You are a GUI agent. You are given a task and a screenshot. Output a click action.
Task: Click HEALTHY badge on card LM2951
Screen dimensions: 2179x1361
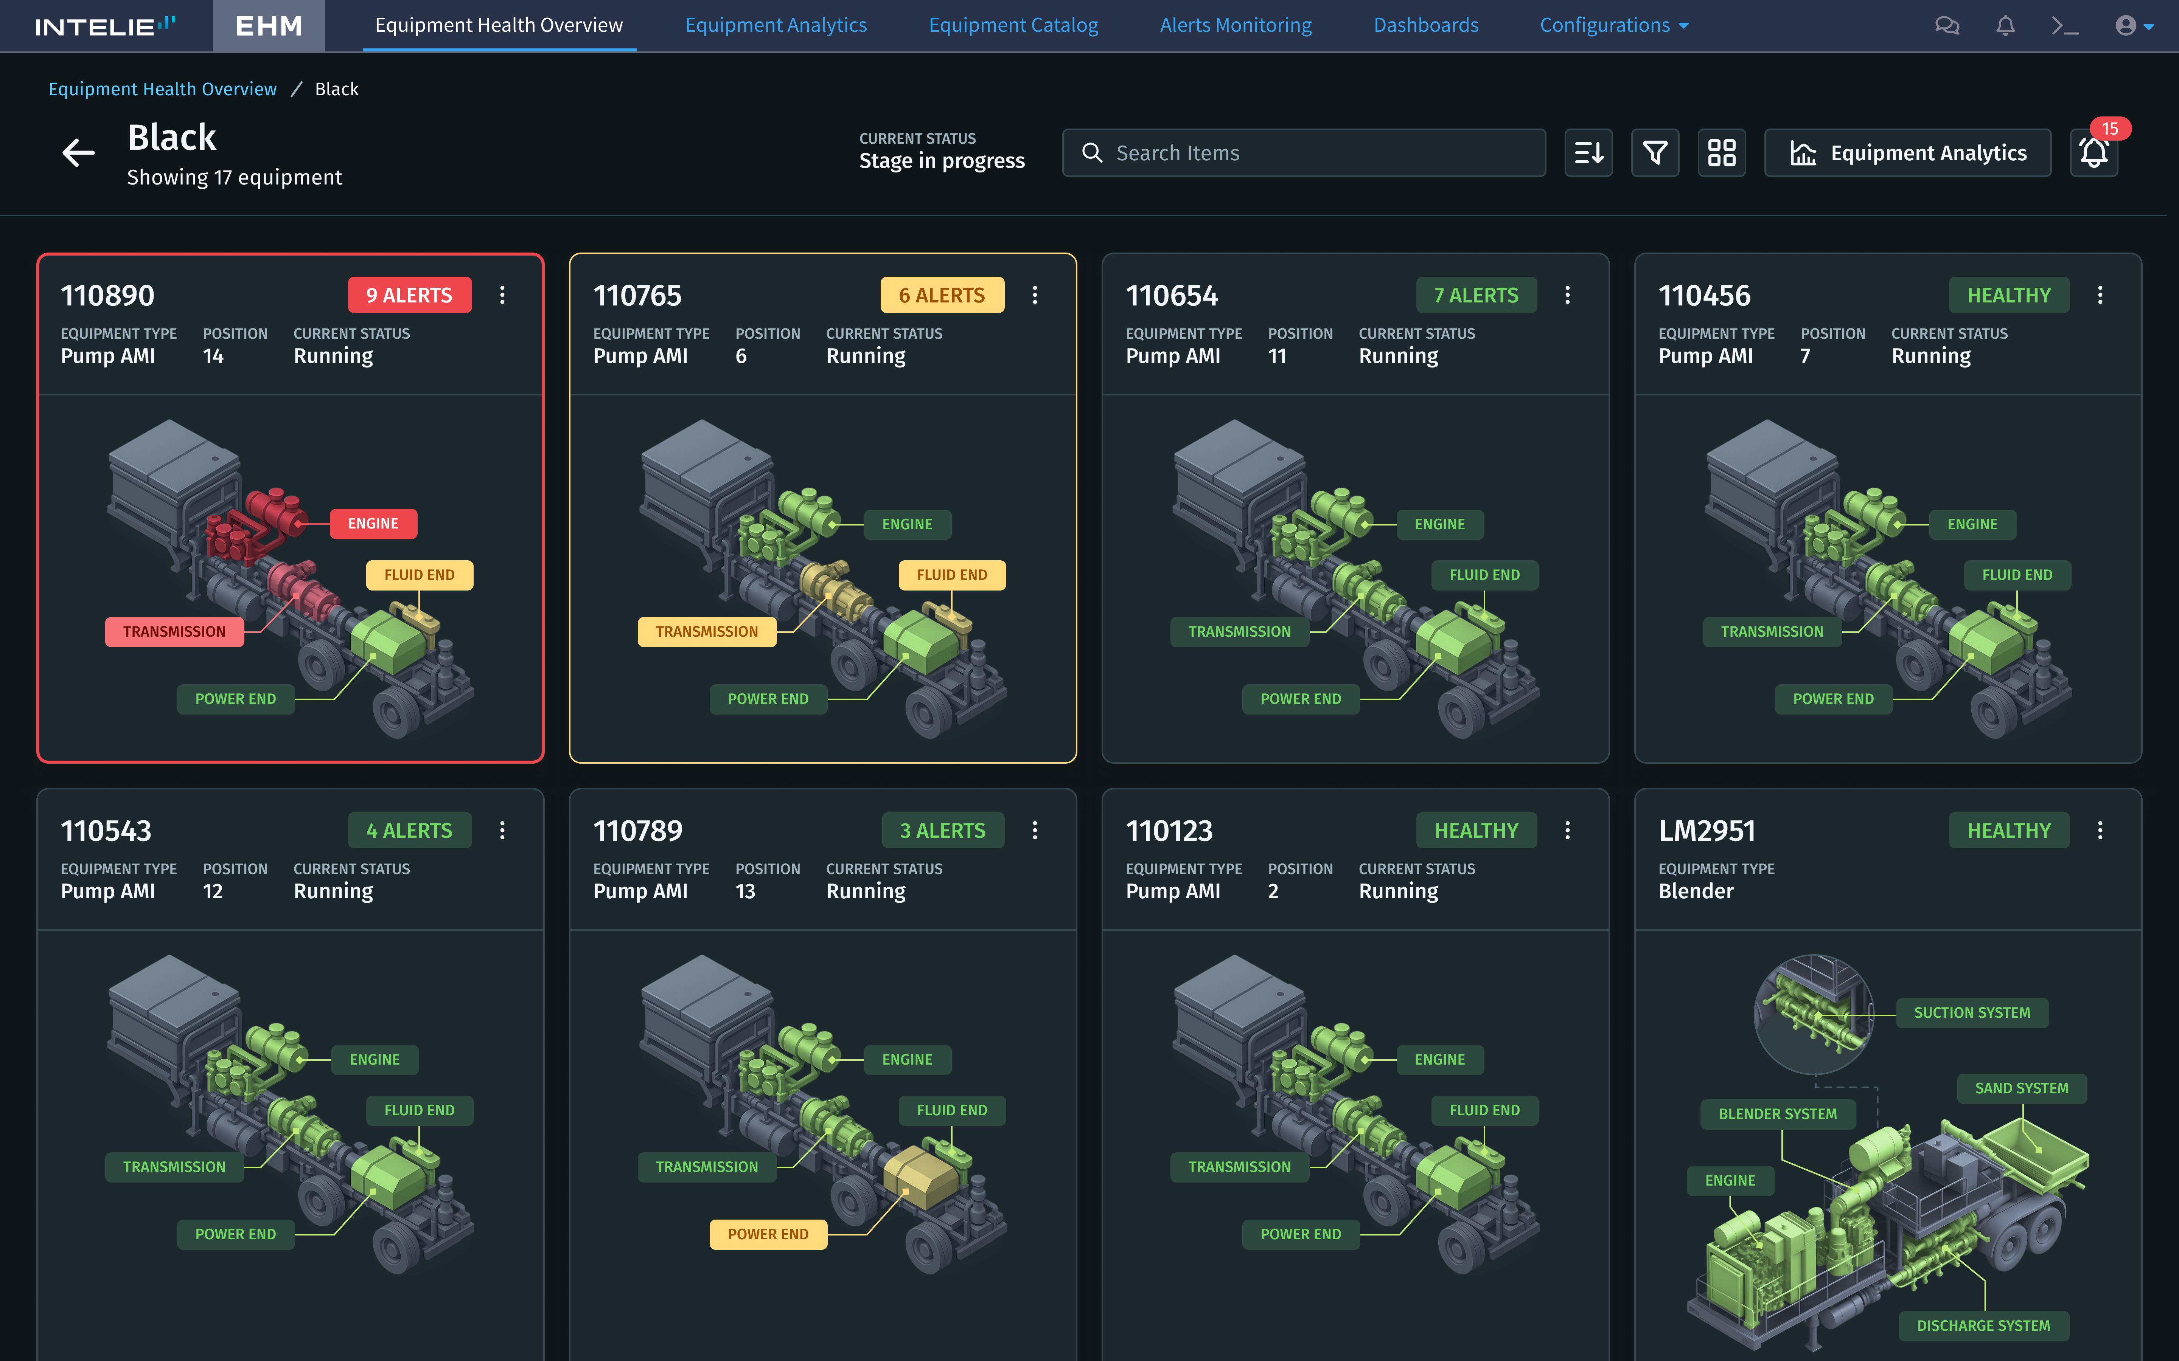click(2009, 831)
